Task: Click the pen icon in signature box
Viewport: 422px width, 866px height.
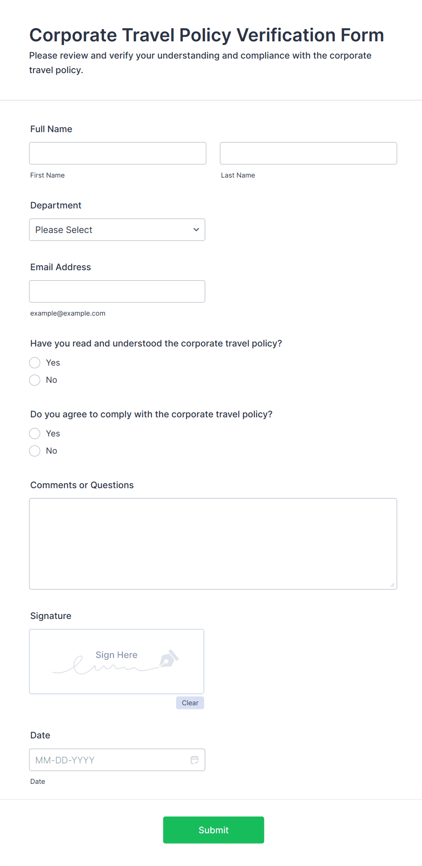Action: click(x=169, y=658)
